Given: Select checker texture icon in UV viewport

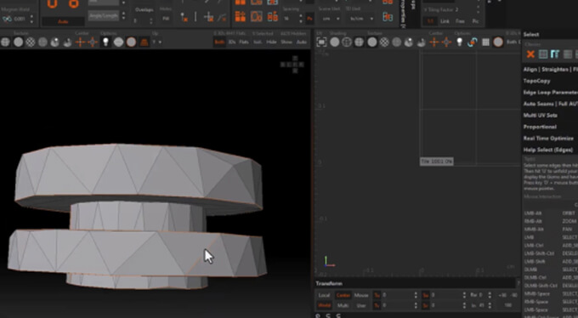Looking at the screenshot, I should (x=384, y=42).
